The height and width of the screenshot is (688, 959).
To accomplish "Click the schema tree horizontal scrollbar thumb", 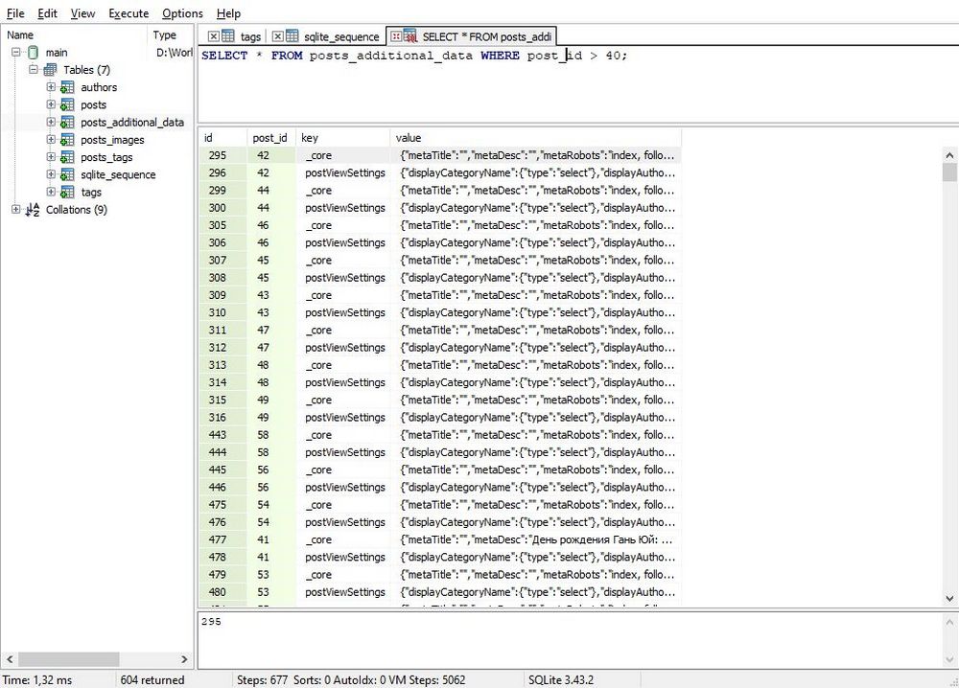I will tap(68, 659).
